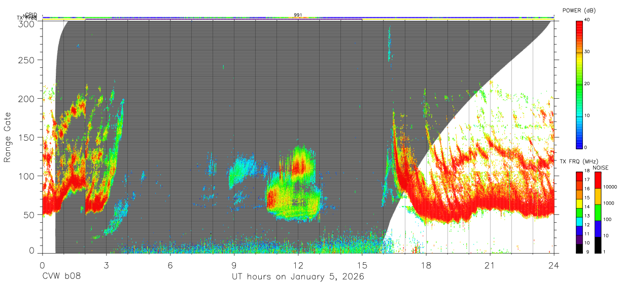Select the black segment of NOISE bar
Image resolution: width=623 pixels, height=287 pixels.
point(599,244)
